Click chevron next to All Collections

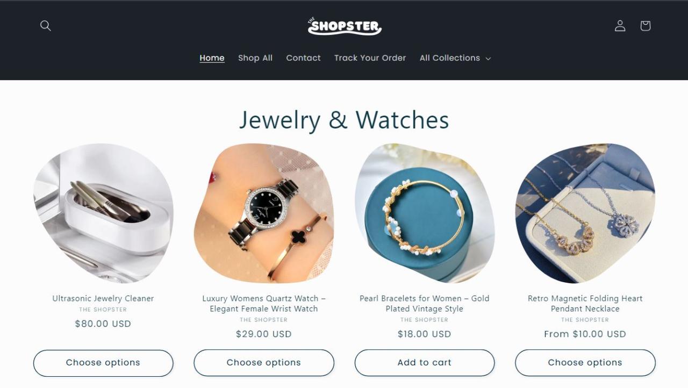(488, 59)
